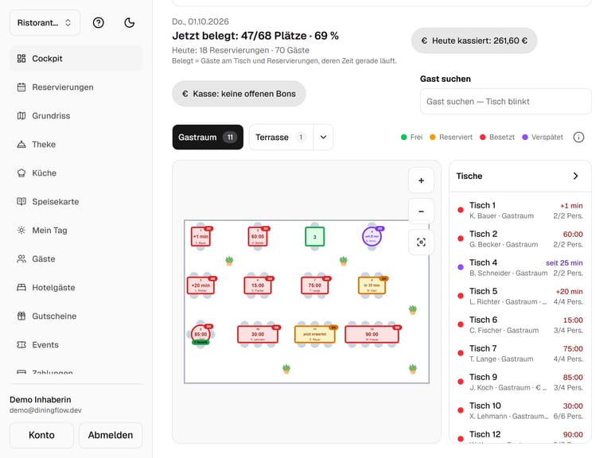Click table showing 15:00 on floor plan
The image size is (611, 458).
258,285
